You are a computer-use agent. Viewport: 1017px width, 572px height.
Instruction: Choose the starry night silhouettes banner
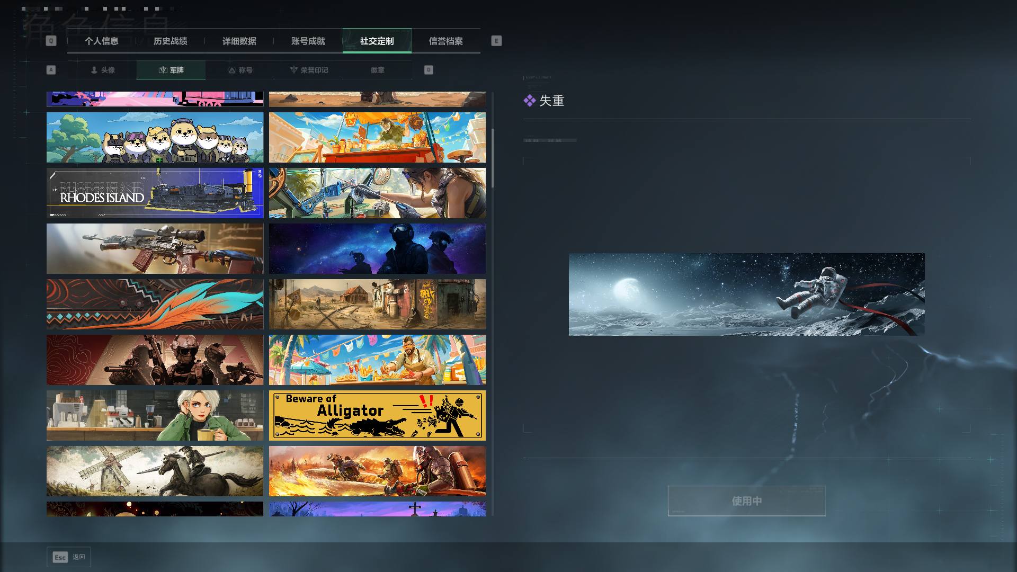(x=377, y=248)
